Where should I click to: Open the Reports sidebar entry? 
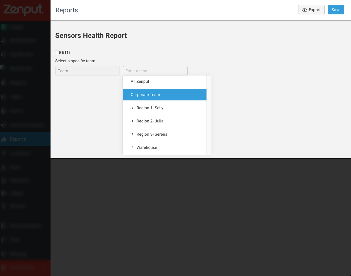point(18,139)
